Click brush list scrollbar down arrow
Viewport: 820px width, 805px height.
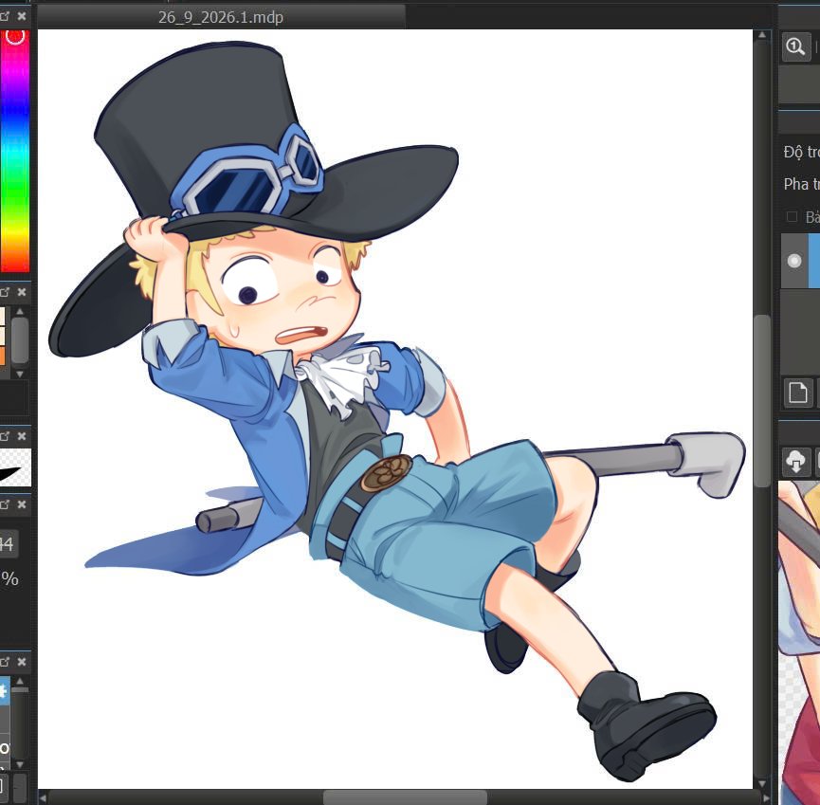[x=20, y=764]
